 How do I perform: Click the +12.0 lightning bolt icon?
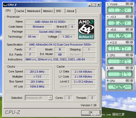108,42
